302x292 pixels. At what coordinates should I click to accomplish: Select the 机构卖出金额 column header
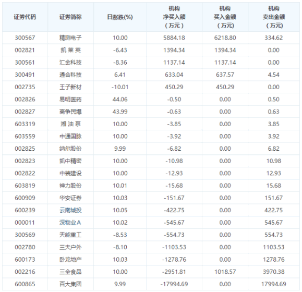click(x=274, y=17)
